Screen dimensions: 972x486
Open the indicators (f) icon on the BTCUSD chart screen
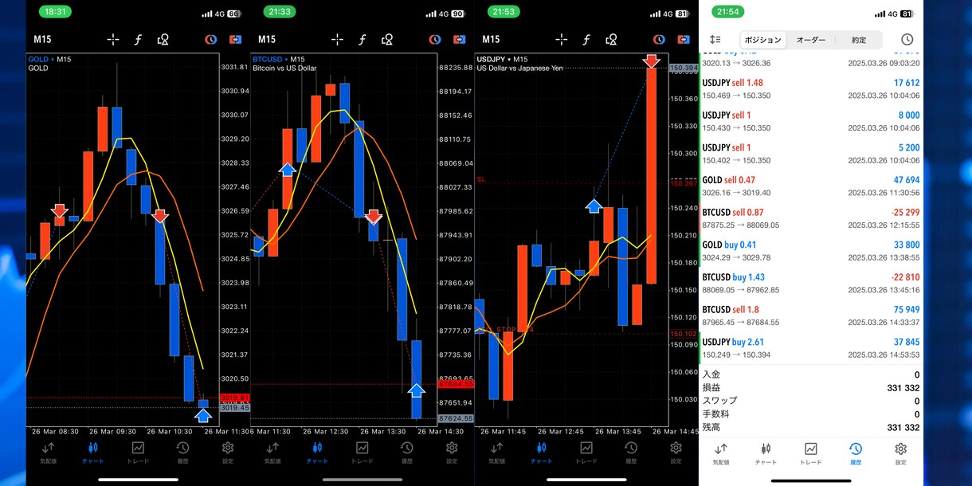(x=363, y=39)
